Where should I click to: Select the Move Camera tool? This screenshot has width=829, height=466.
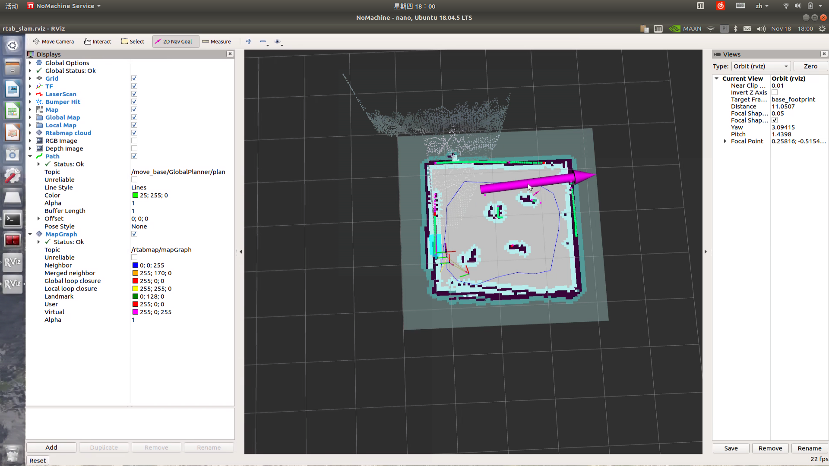click(54, 41)
